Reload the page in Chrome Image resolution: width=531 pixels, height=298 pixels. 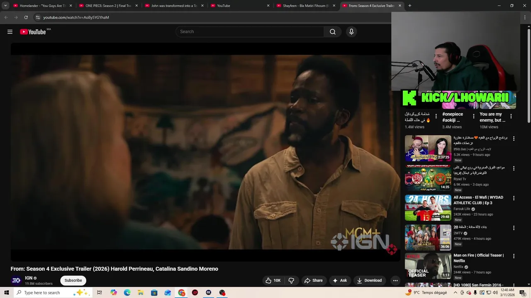pyautogui.click(x=26, y=17)
